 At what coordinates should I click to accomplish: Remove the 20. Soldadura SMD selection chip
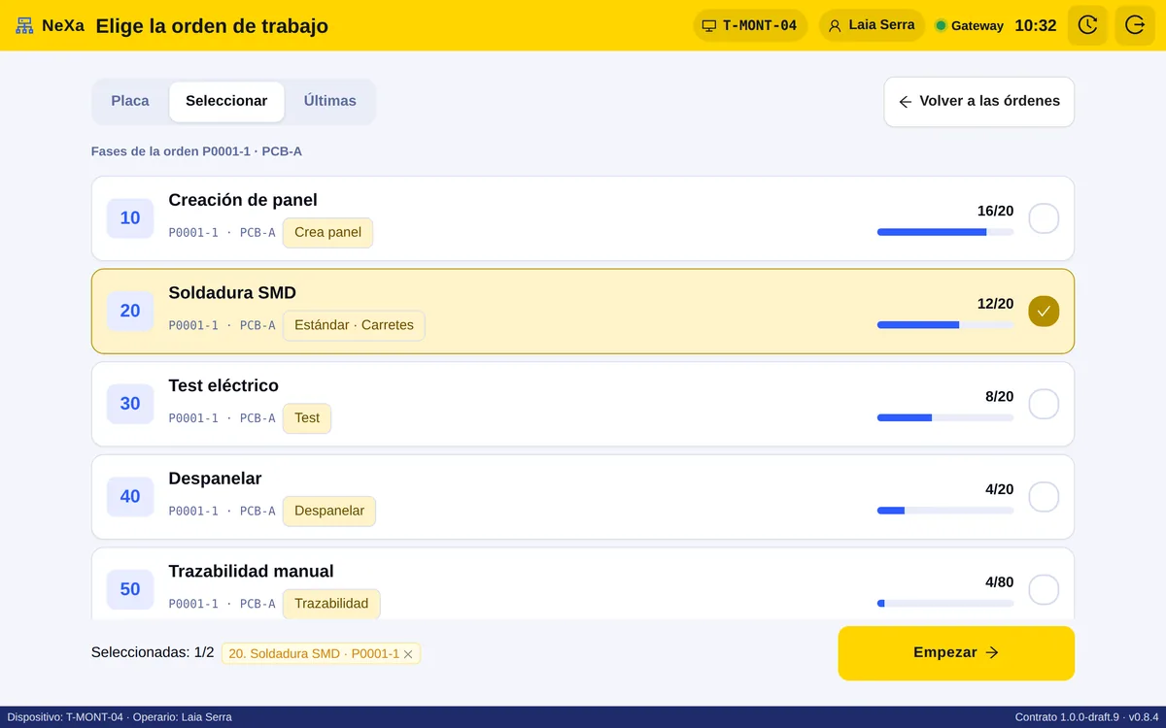click(x=408, y=654)
